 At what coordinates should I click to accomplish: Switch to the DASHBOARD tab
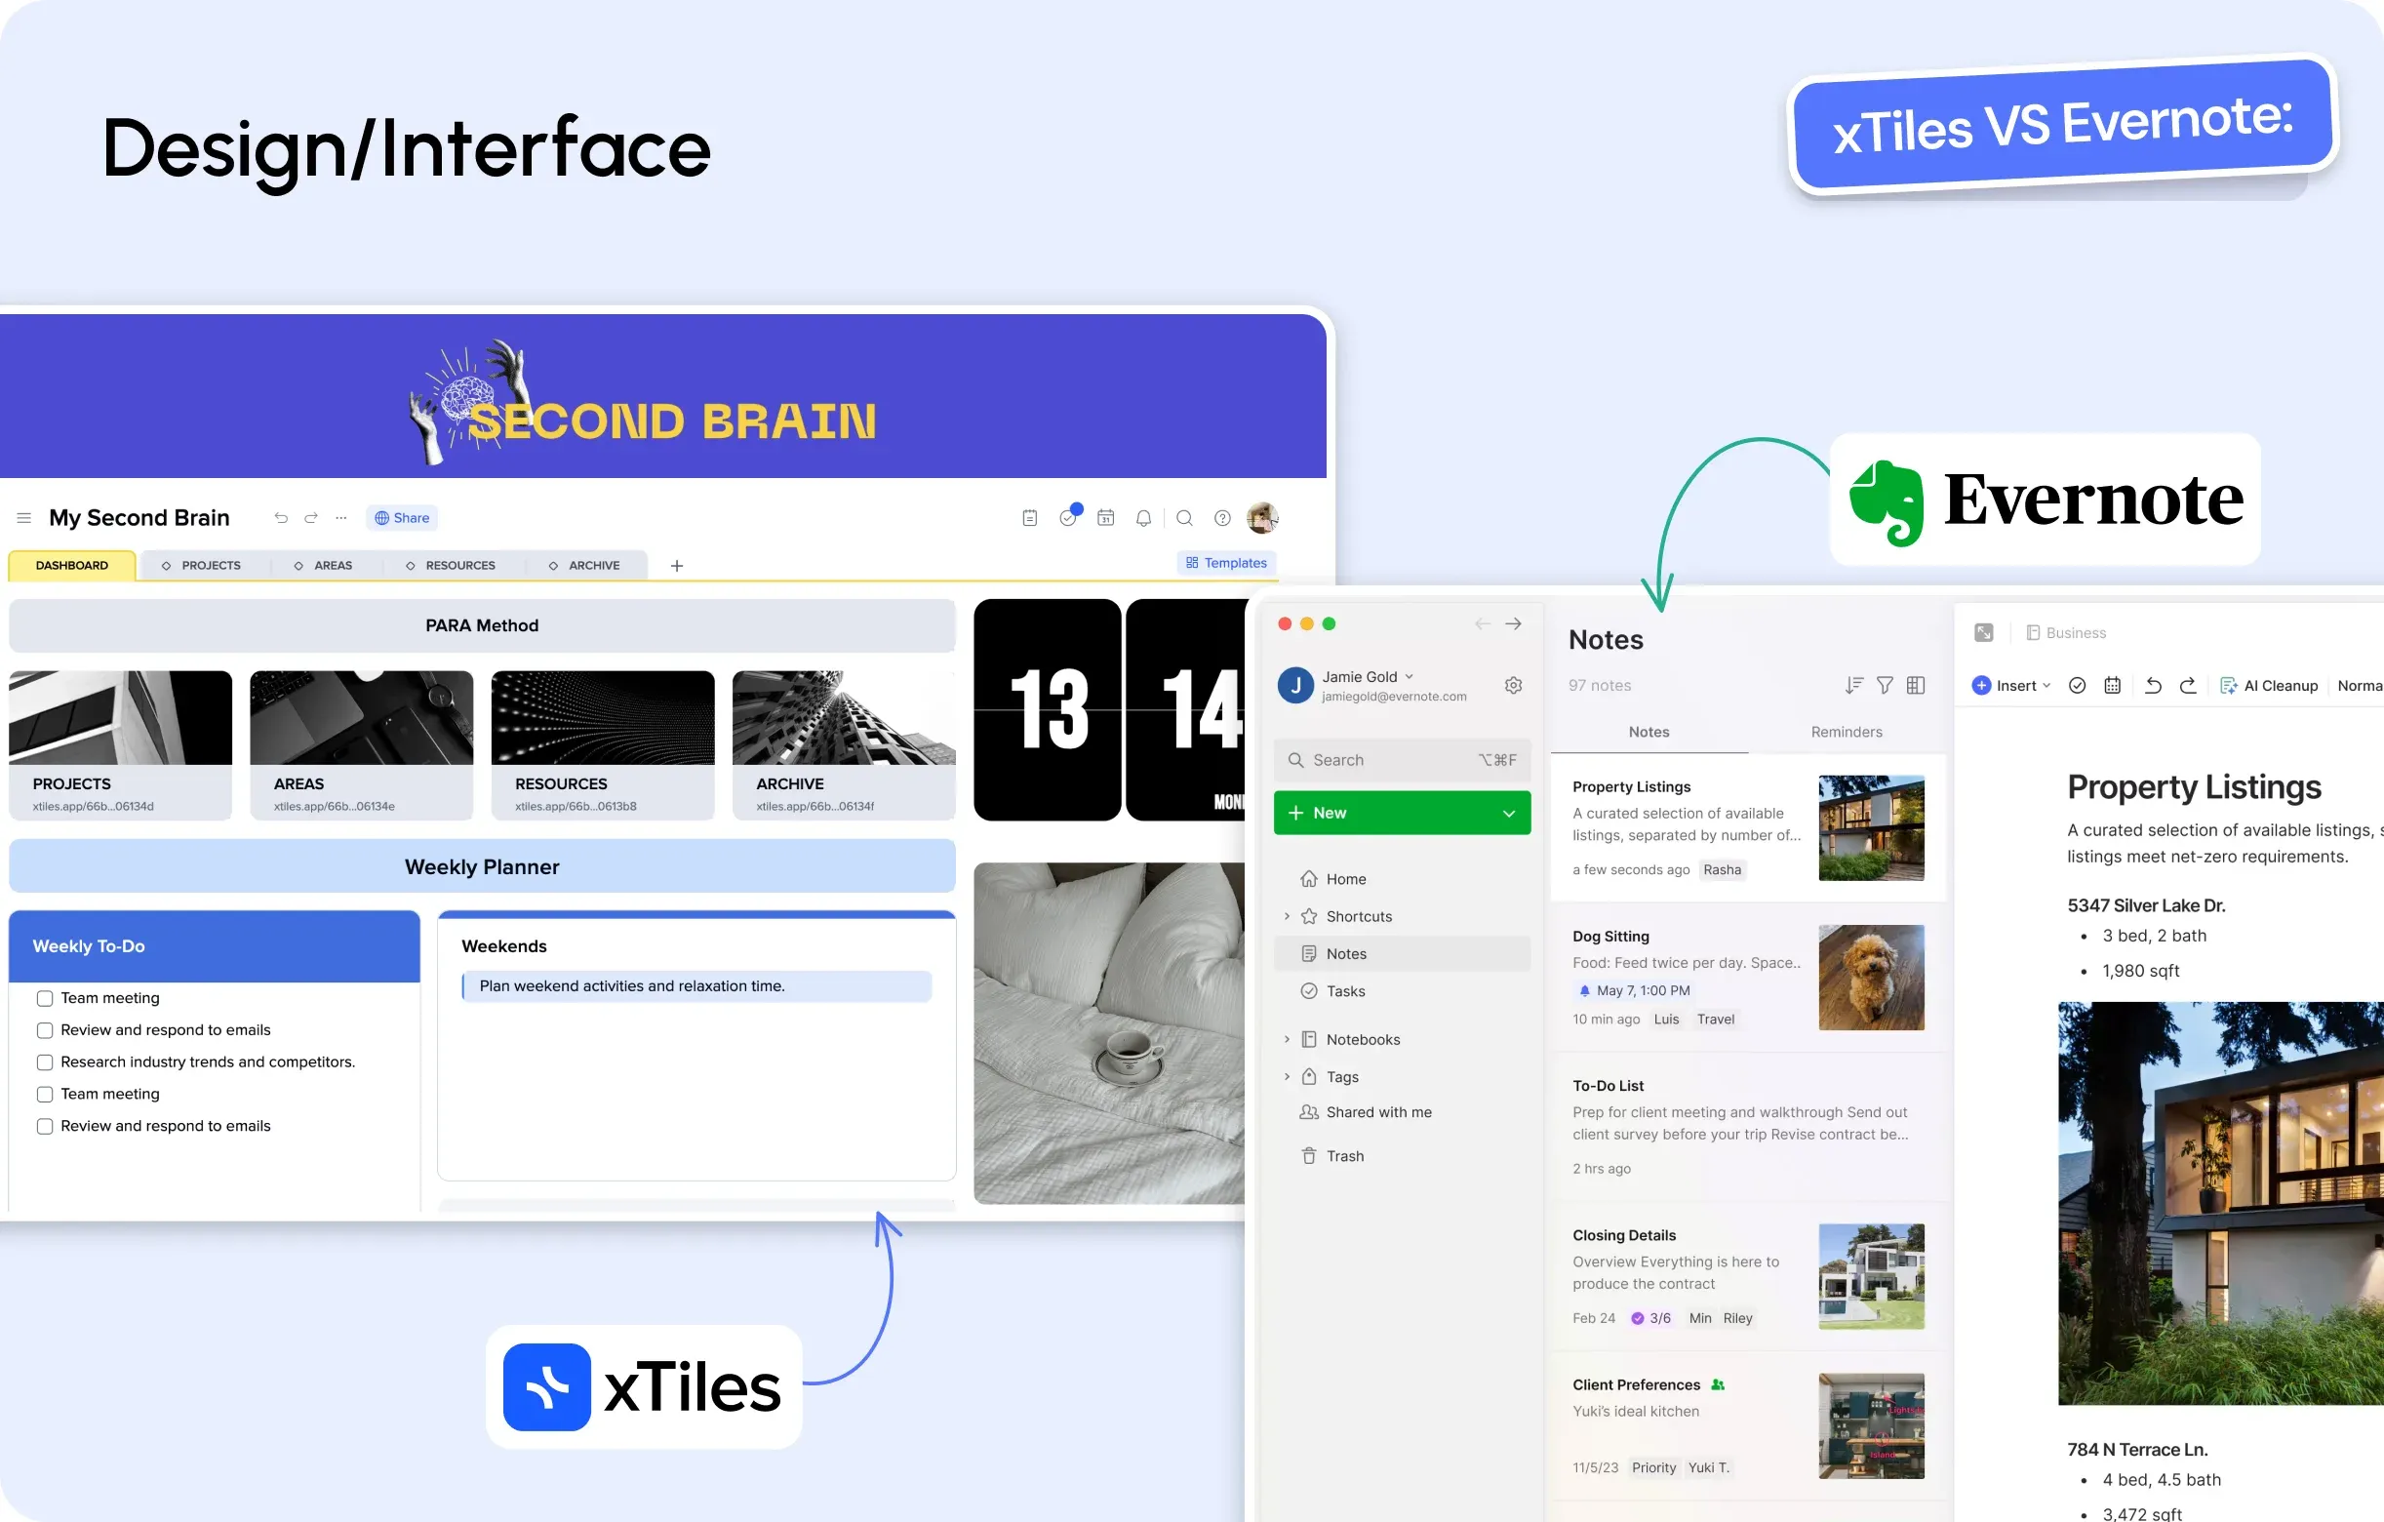pyautogui.click(x=72, y=566)
